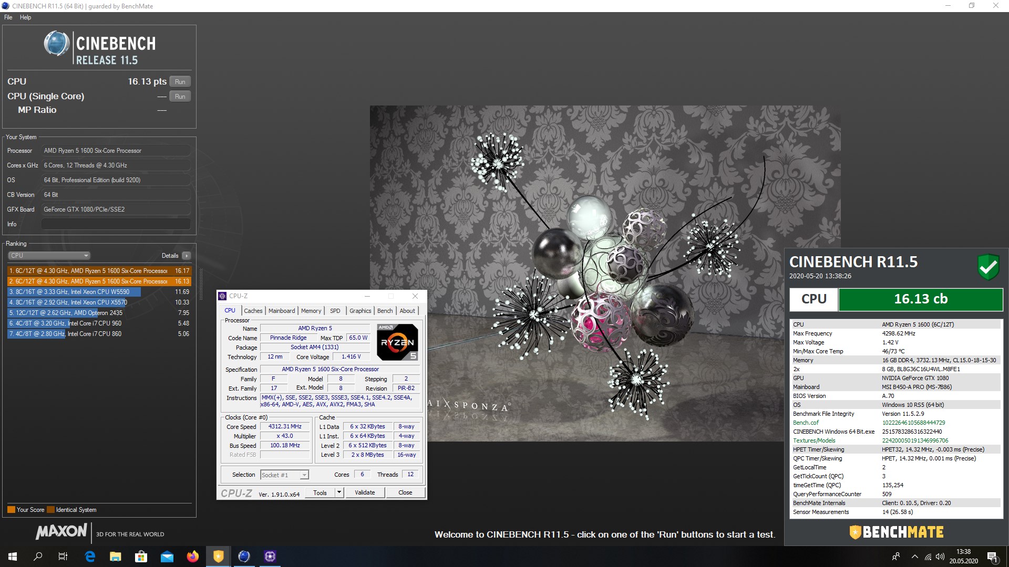Viewport: 1009px width, 567px height.
Task: Open the Mainboard tab in CPU-Z
Action: coord(282,311)
